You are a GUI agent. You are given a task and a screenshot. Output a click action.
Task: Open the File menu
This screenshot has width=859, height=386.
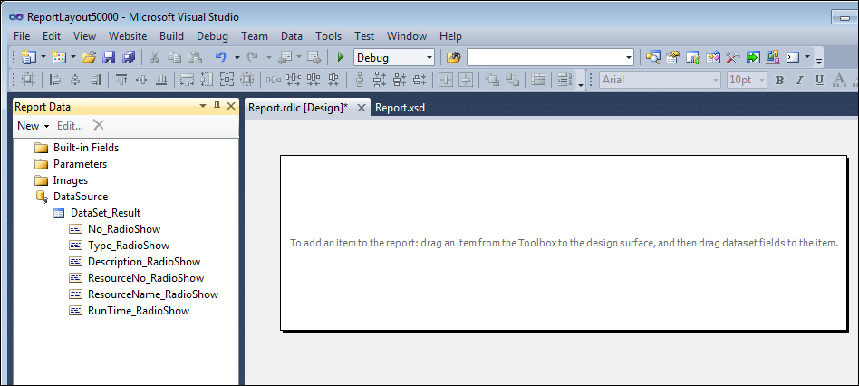pos(22,36)
